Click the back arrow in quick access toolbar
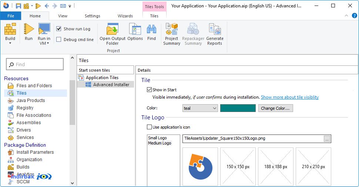 click(47, 6)
